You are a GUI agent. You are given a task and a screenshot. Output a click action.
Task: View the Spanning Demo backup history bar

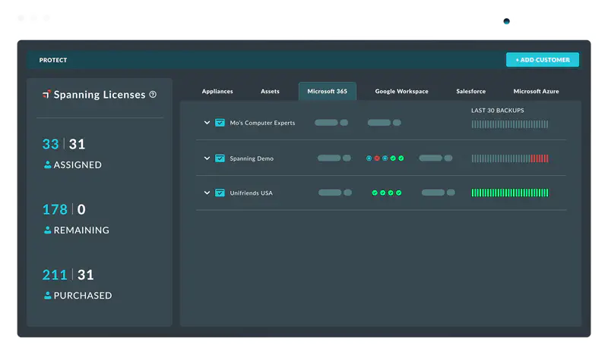(510, 158)
